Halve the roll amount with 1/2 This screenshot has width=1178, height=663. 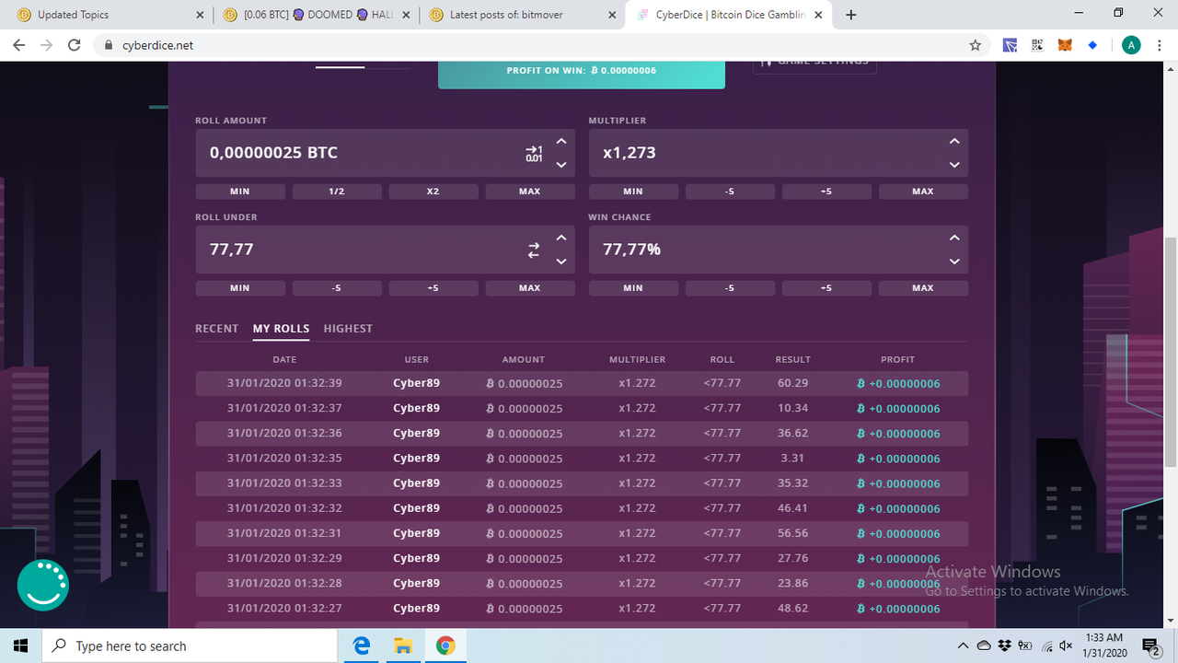click(x=337, y=192)
